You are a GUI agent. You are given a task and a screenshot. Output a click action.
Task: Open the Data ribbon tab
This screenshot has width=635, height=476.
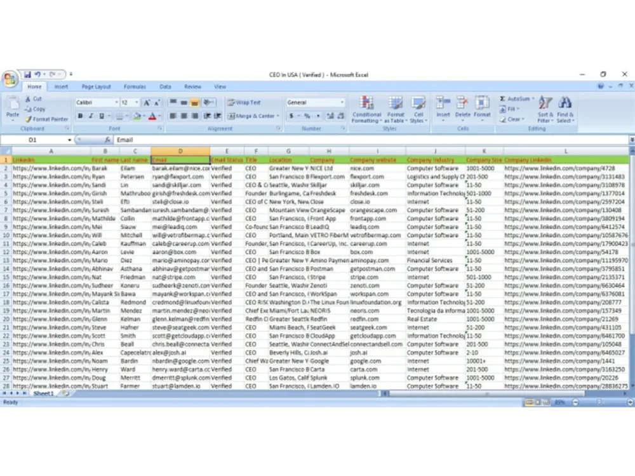(x=165, y=86)
